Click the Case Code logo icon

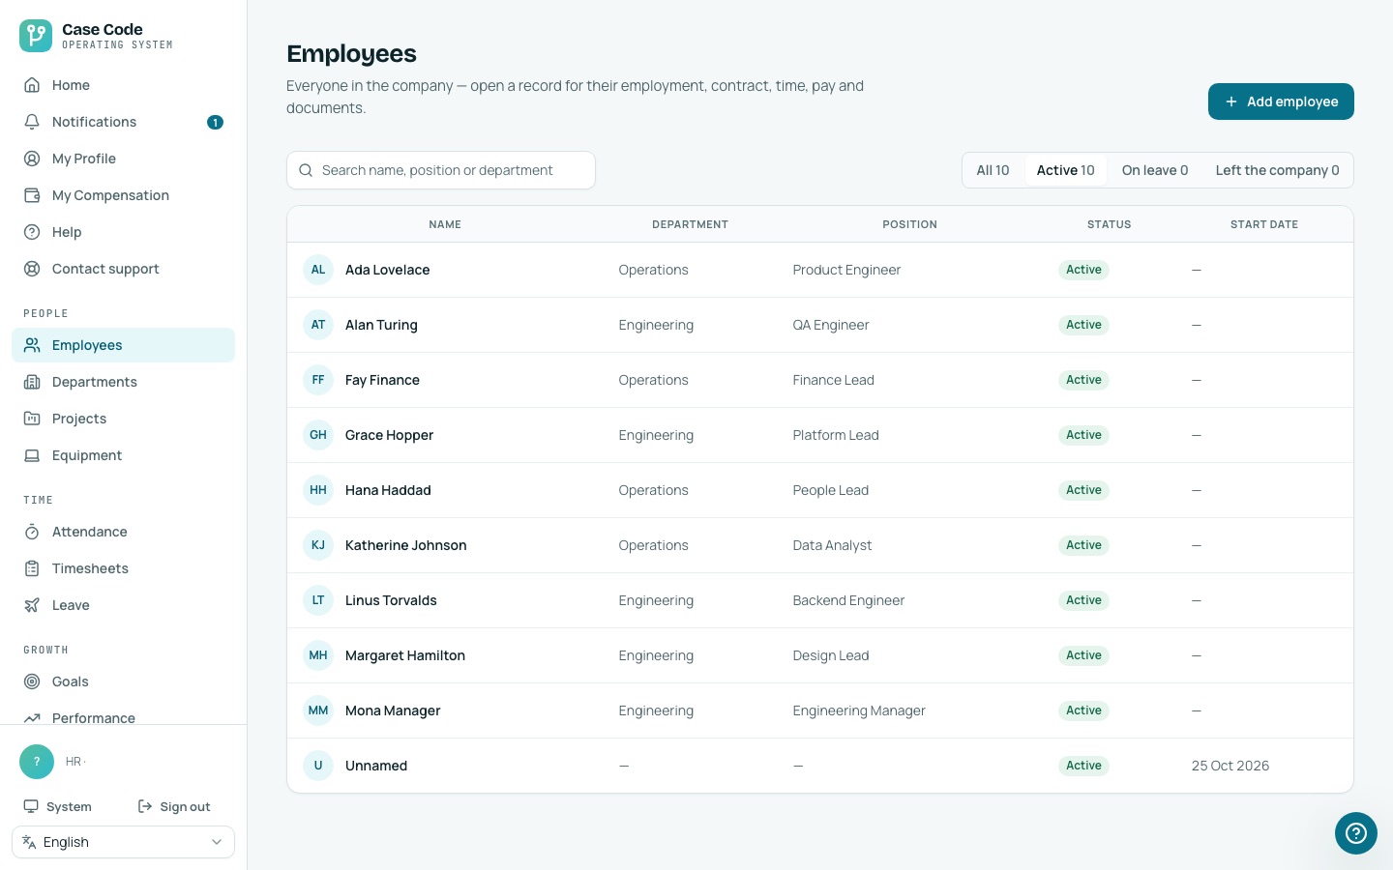point(36,36)
